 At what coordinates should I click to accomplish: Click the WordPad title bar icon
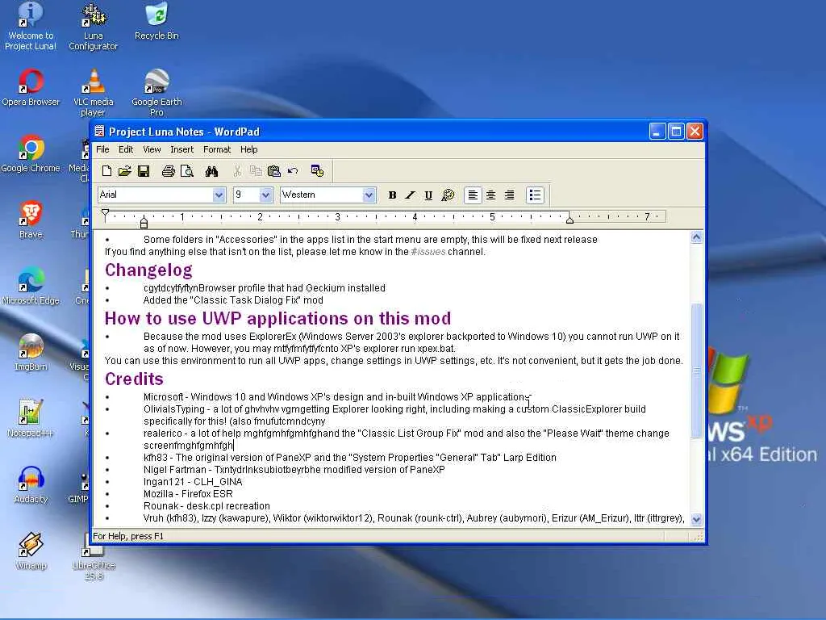point(99,132)
